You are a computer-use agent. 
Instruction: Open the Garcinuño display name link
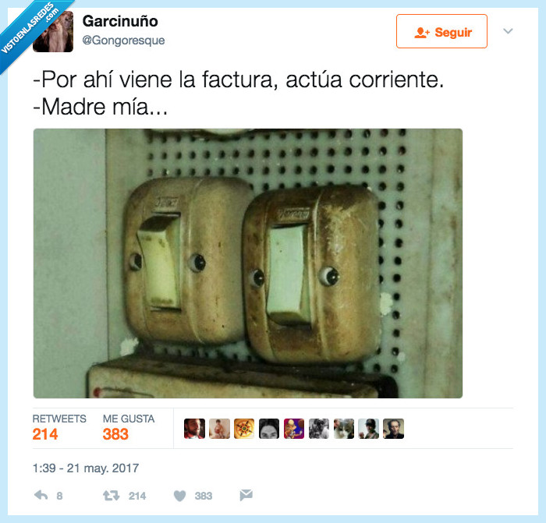(120, 21)
